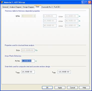Click the third-row 40.000E-03 lower thickness field
92x91 pixels.
click(50, 26)
